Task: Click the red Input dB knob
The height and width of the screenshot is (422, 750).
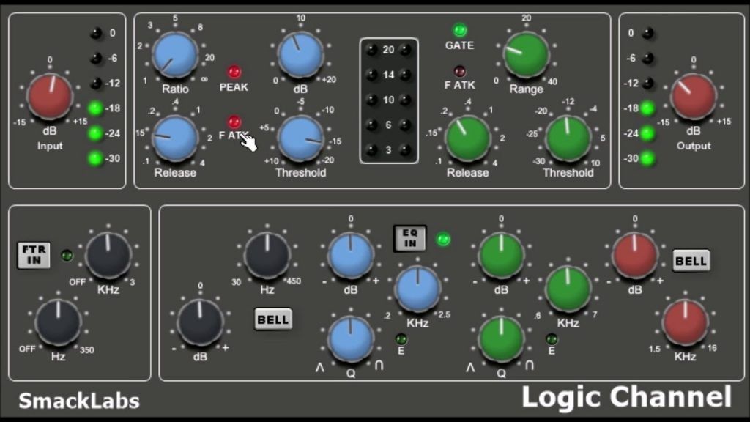Action: 50,96
